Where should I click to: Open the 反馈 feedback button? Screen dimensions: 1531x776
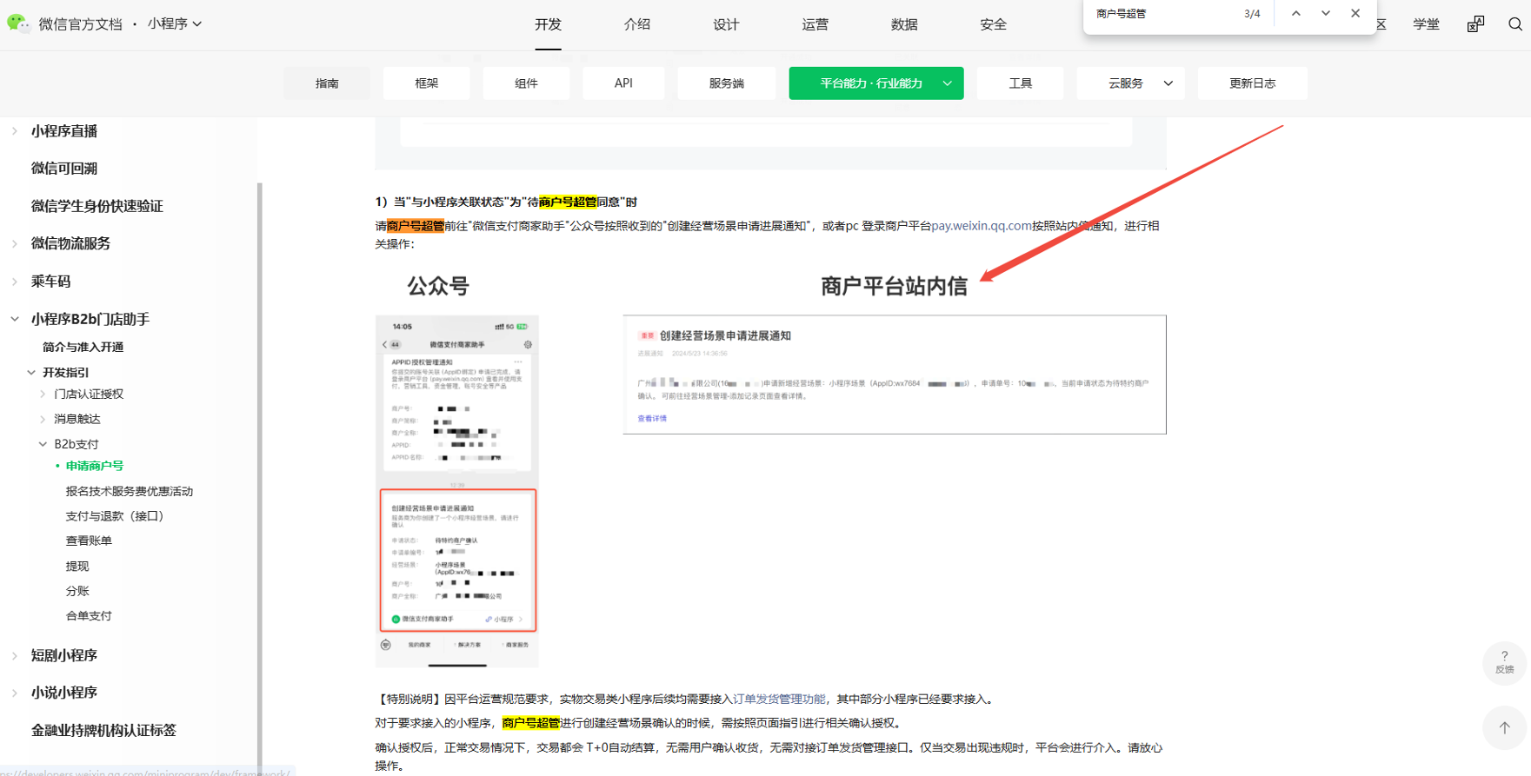tap(1504, 662)
